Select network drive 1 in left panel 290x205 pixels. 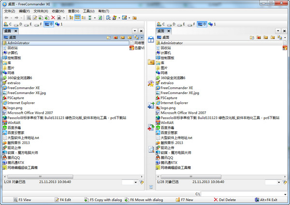pyautogui.click(x=59, y=24)
